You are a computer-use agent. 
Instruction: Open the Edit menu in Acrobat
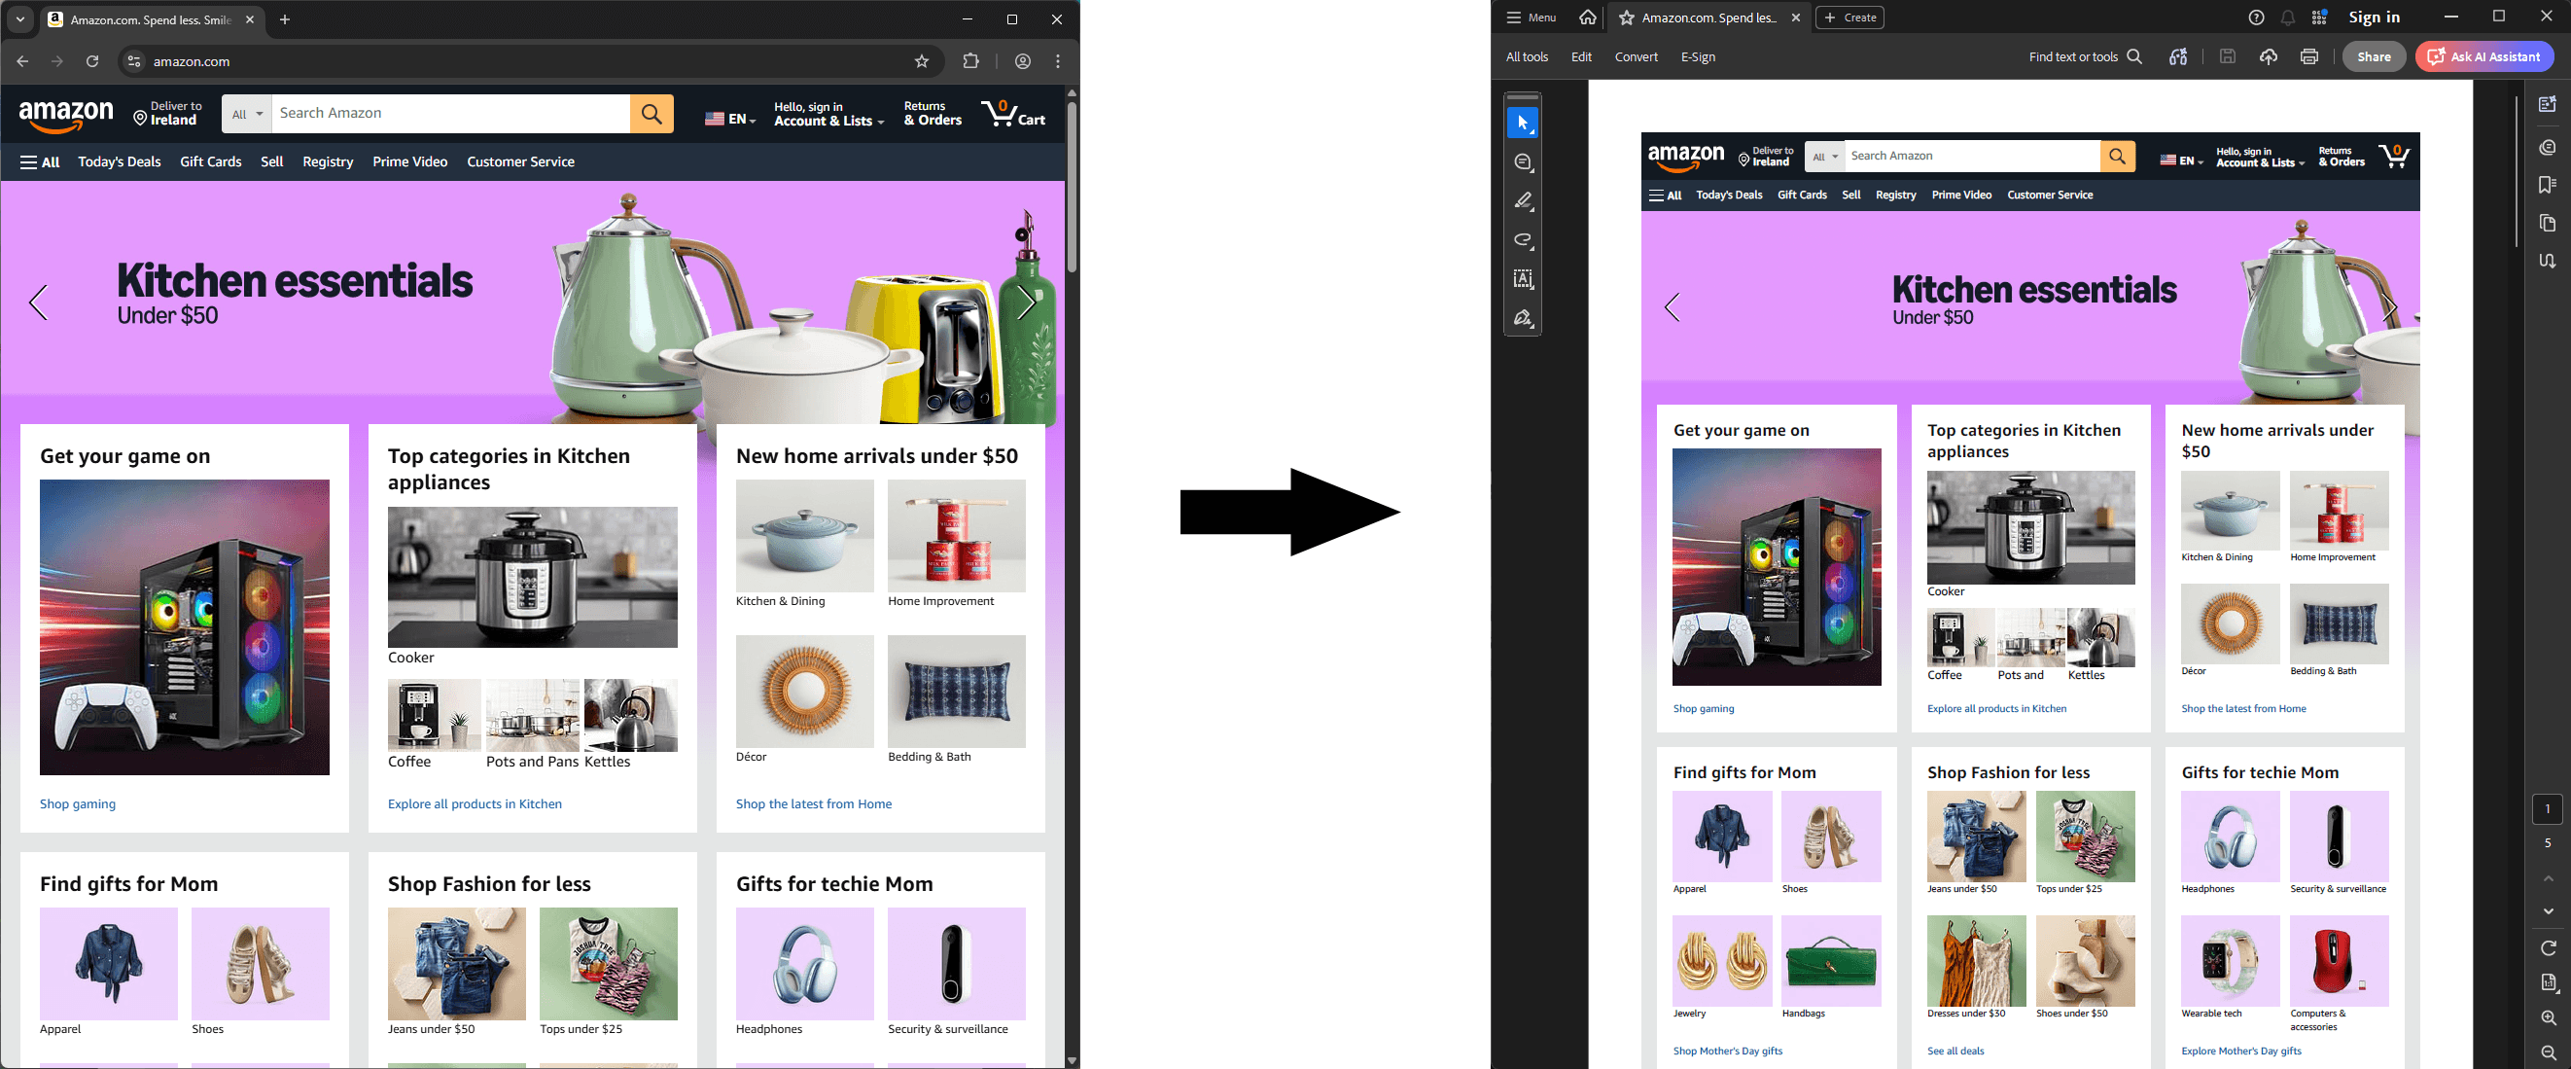coord(1581,56)
